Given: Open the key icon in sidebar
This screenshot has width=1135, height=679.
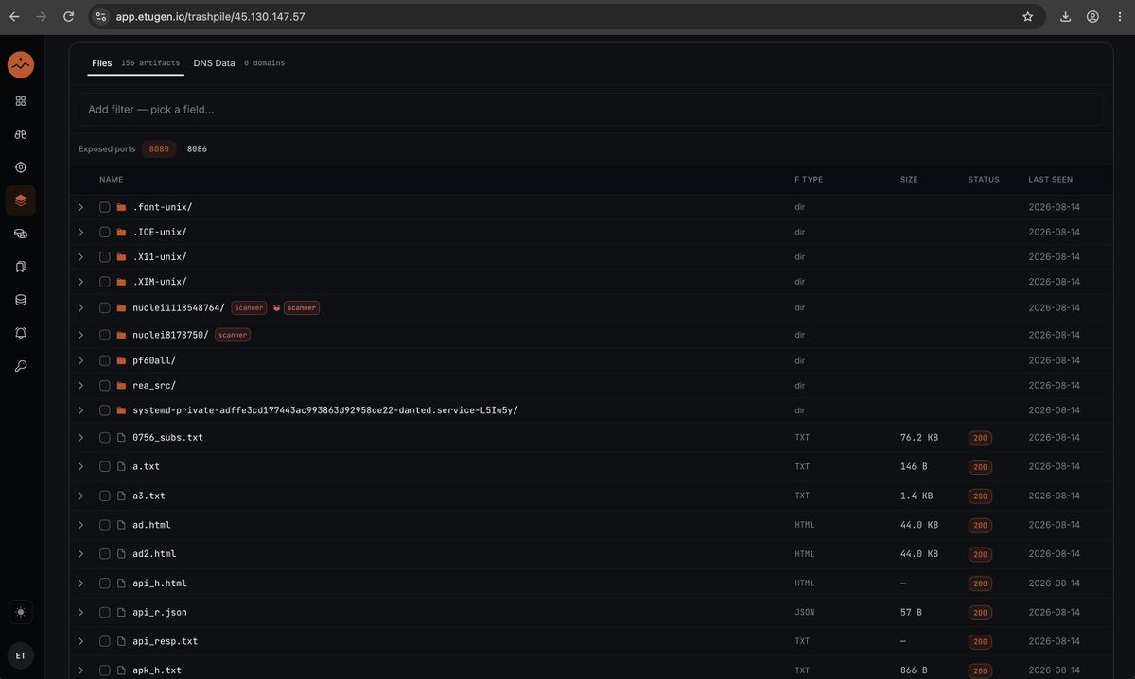Looking at the screenshot, I should pyautogui.click(x=21, y=366).
